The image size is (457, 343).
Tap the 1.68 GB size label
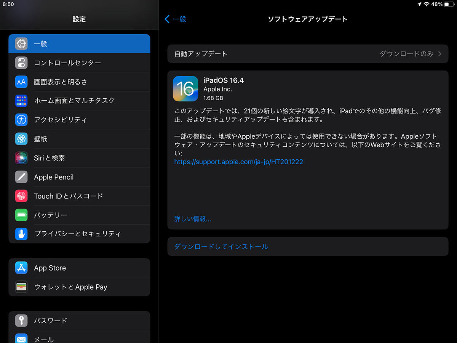213,98
